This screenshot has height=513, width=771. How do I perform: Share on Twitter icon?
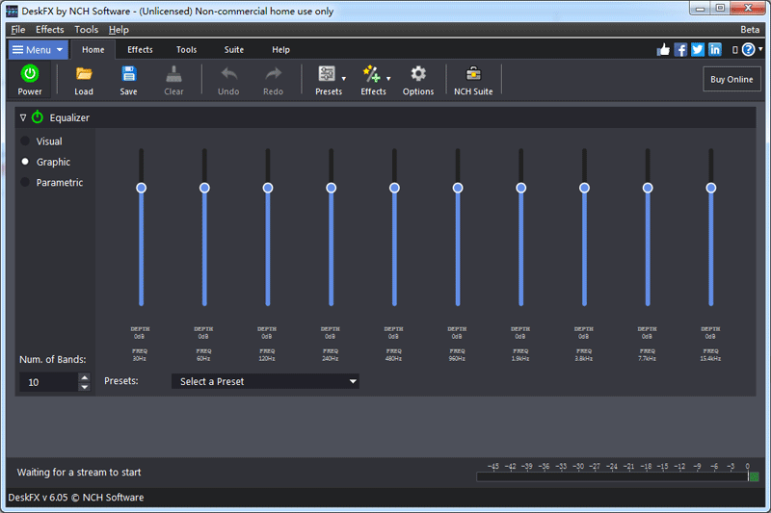[698, 50]
